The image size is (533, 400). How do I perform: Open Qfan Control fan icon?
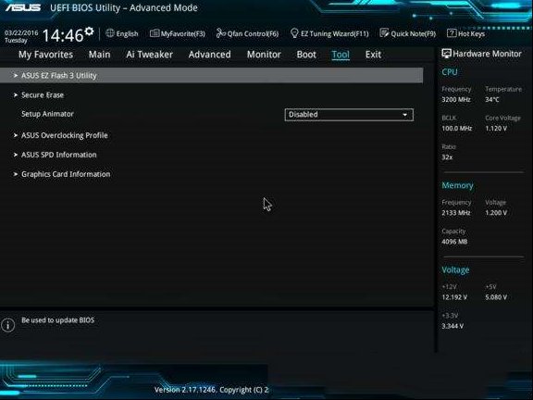[220, 33]
